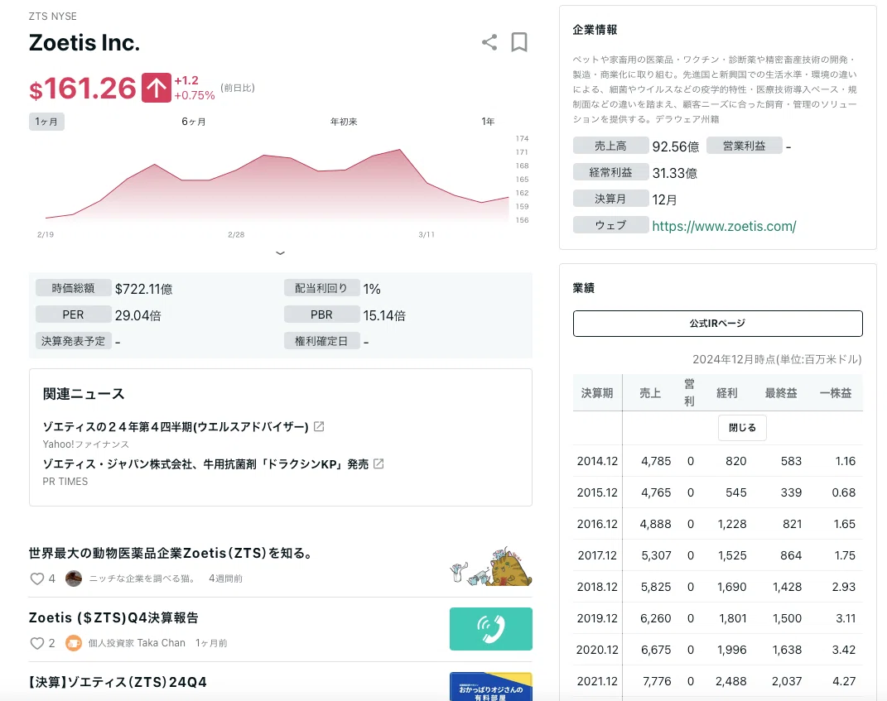Click the 個人投資家 Taka Chan avatar icon
The image size is (887, 701).
coord(74,643)
